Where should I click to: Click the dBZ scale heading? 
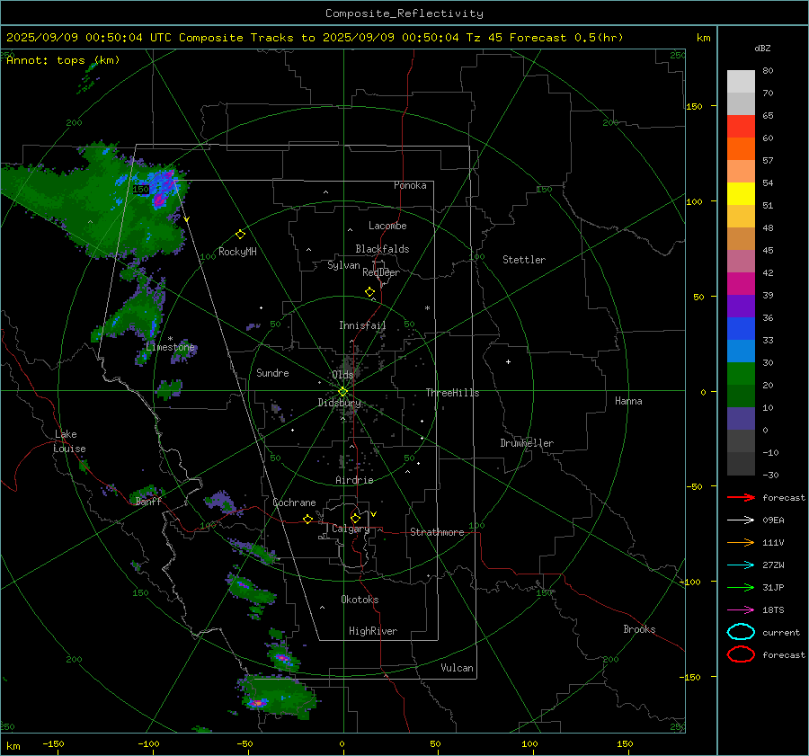click(762, 48)
